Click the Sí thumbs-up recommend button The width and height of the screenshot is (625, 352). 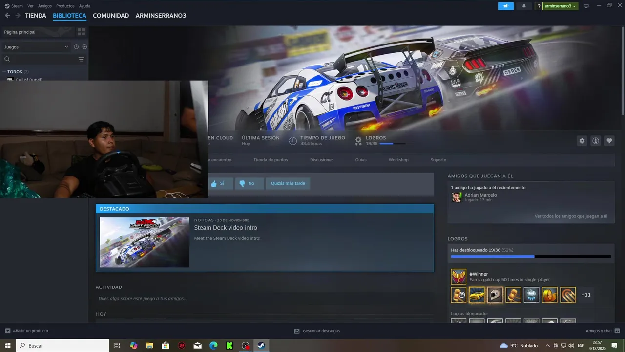[x=220, y=183]
